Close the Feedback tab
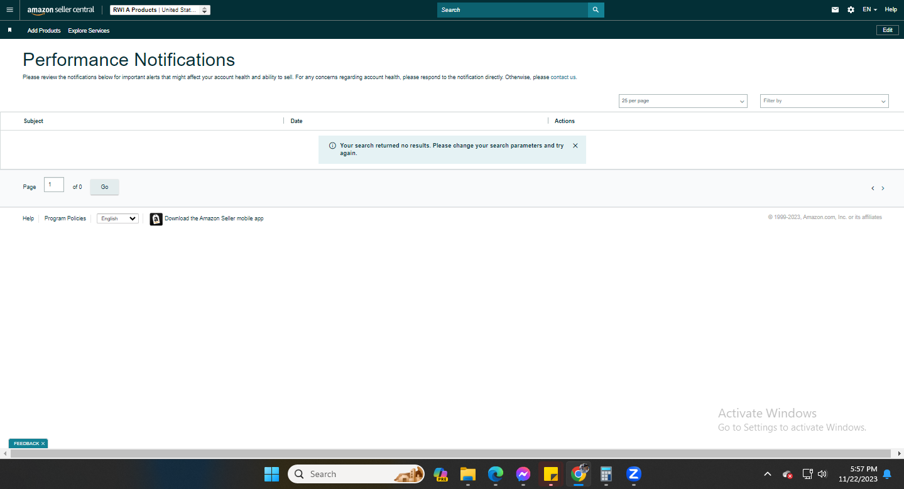904x489 pixels. [43, 444]
